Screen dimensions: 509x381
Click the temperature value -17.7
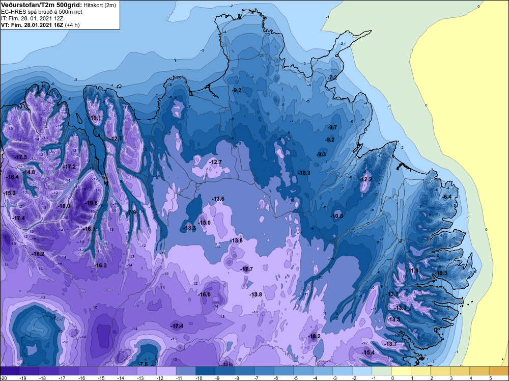246,269
